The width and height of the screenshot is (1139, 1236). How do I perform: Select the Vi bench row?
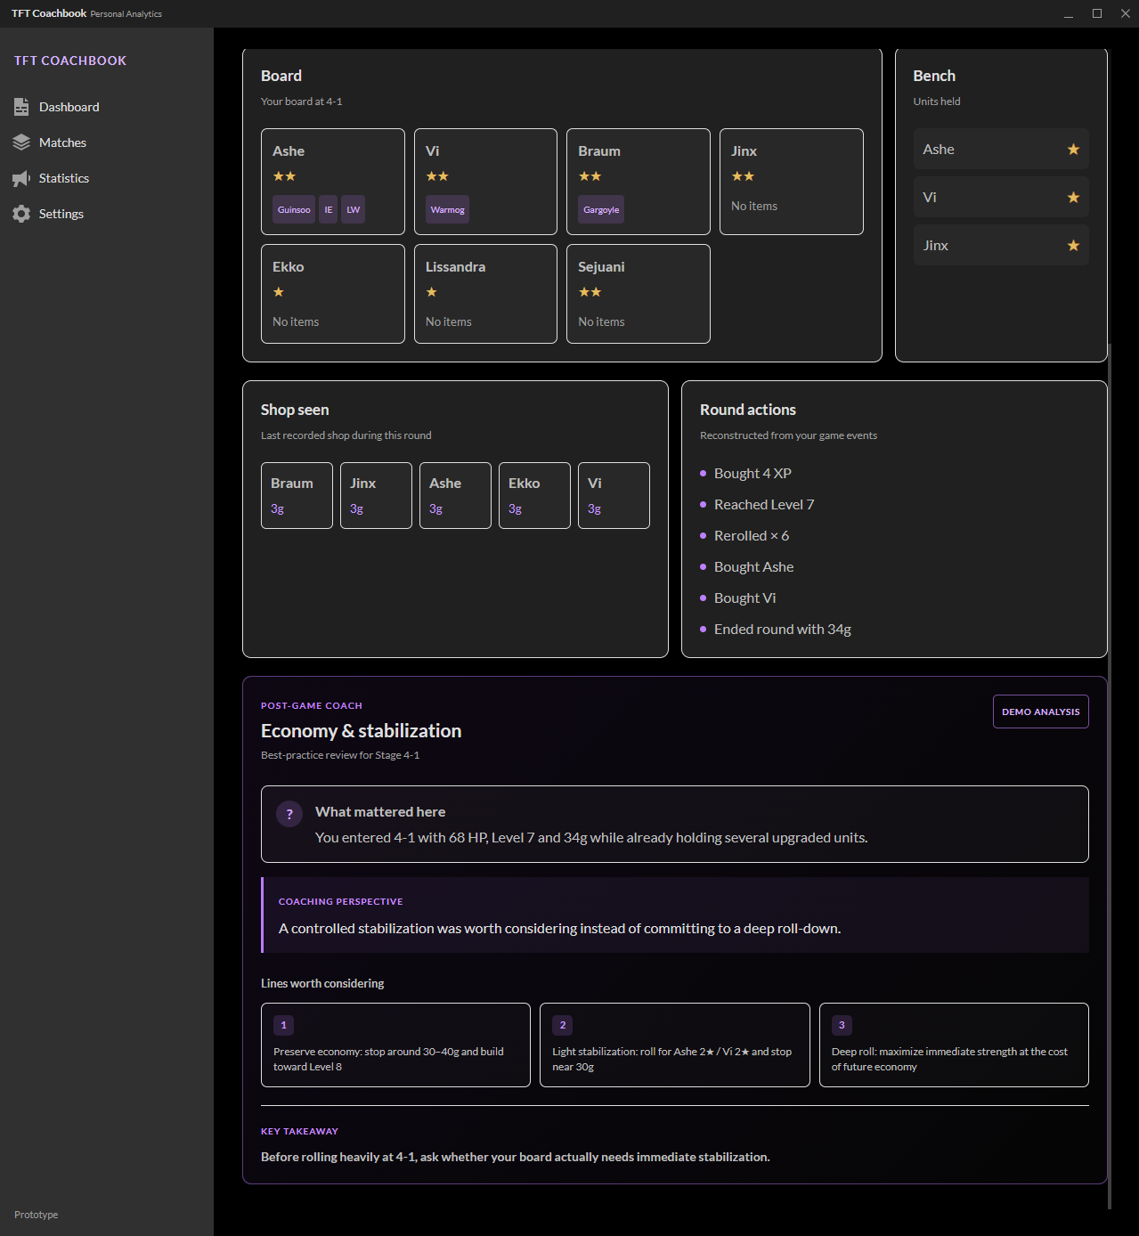pyautogui.click(x=1001, y=198)
